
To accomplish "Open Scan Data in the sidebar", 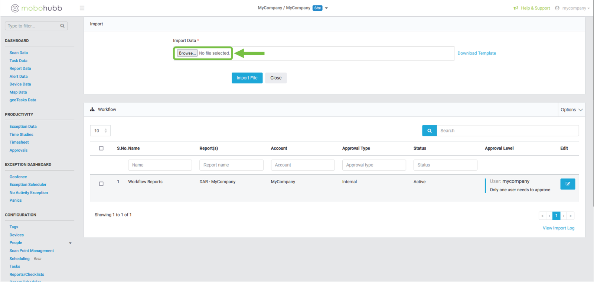I will pyautogui.click(x=19, y=53).
